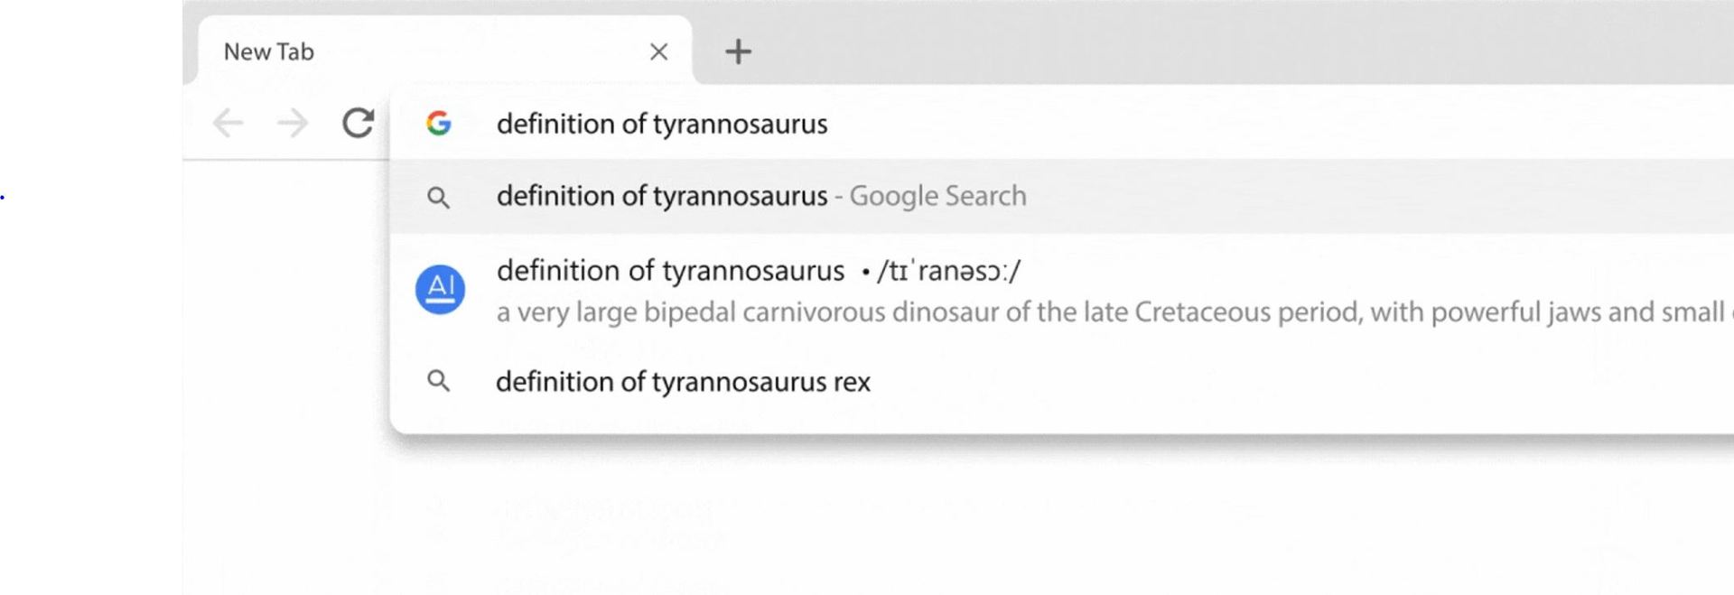Click the grey 'Google Search' label
Screen dimensions: 1734x595
point(937,196)
